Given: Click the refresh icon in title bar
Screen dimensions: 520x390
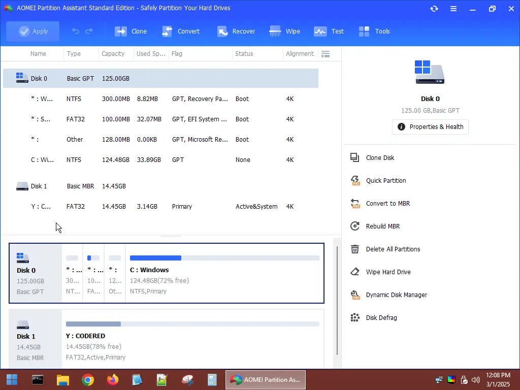Looking at the screenshot, I should click(434, 9).
